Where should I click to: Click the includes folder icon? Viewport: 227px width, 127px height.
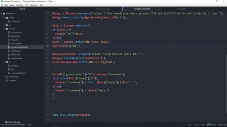(x=7, y=29)
